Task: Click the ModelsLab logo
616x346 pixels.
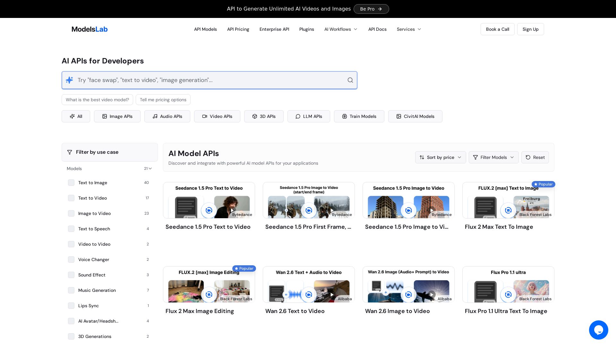Action: click(90, 29)
